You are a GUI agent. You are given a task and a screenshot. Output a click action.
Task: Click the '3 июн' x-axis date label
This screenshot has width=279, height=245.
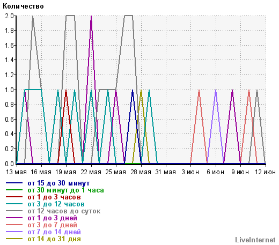tap(190, 172)
